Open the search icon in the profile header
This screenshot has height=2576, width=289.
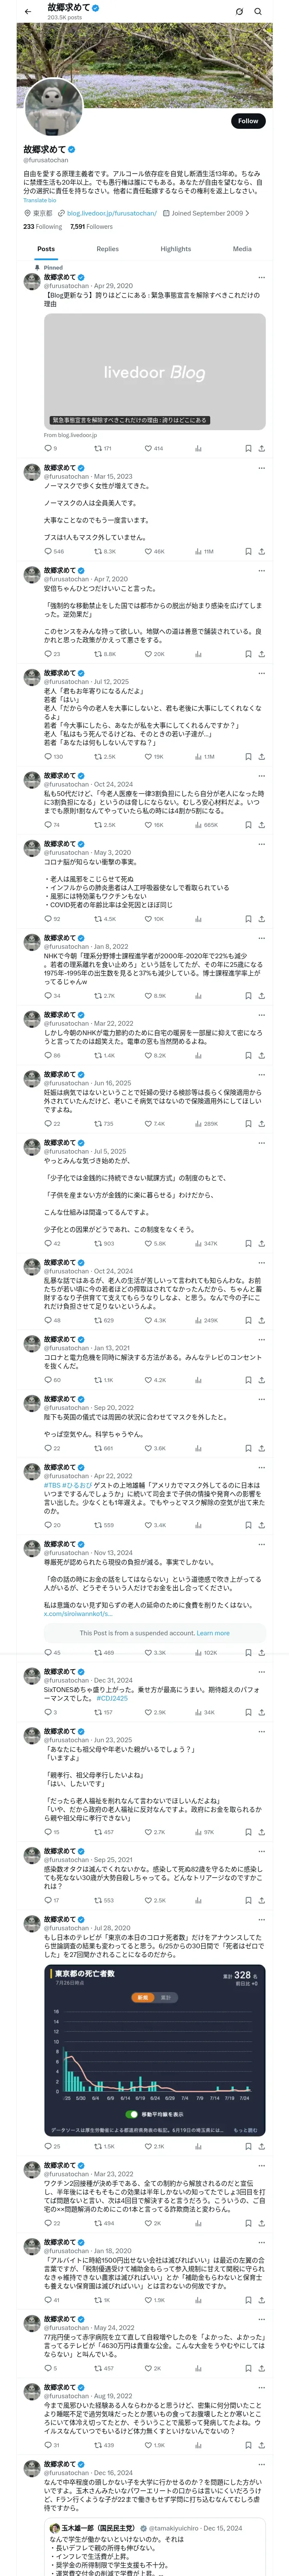coord(258,11)
